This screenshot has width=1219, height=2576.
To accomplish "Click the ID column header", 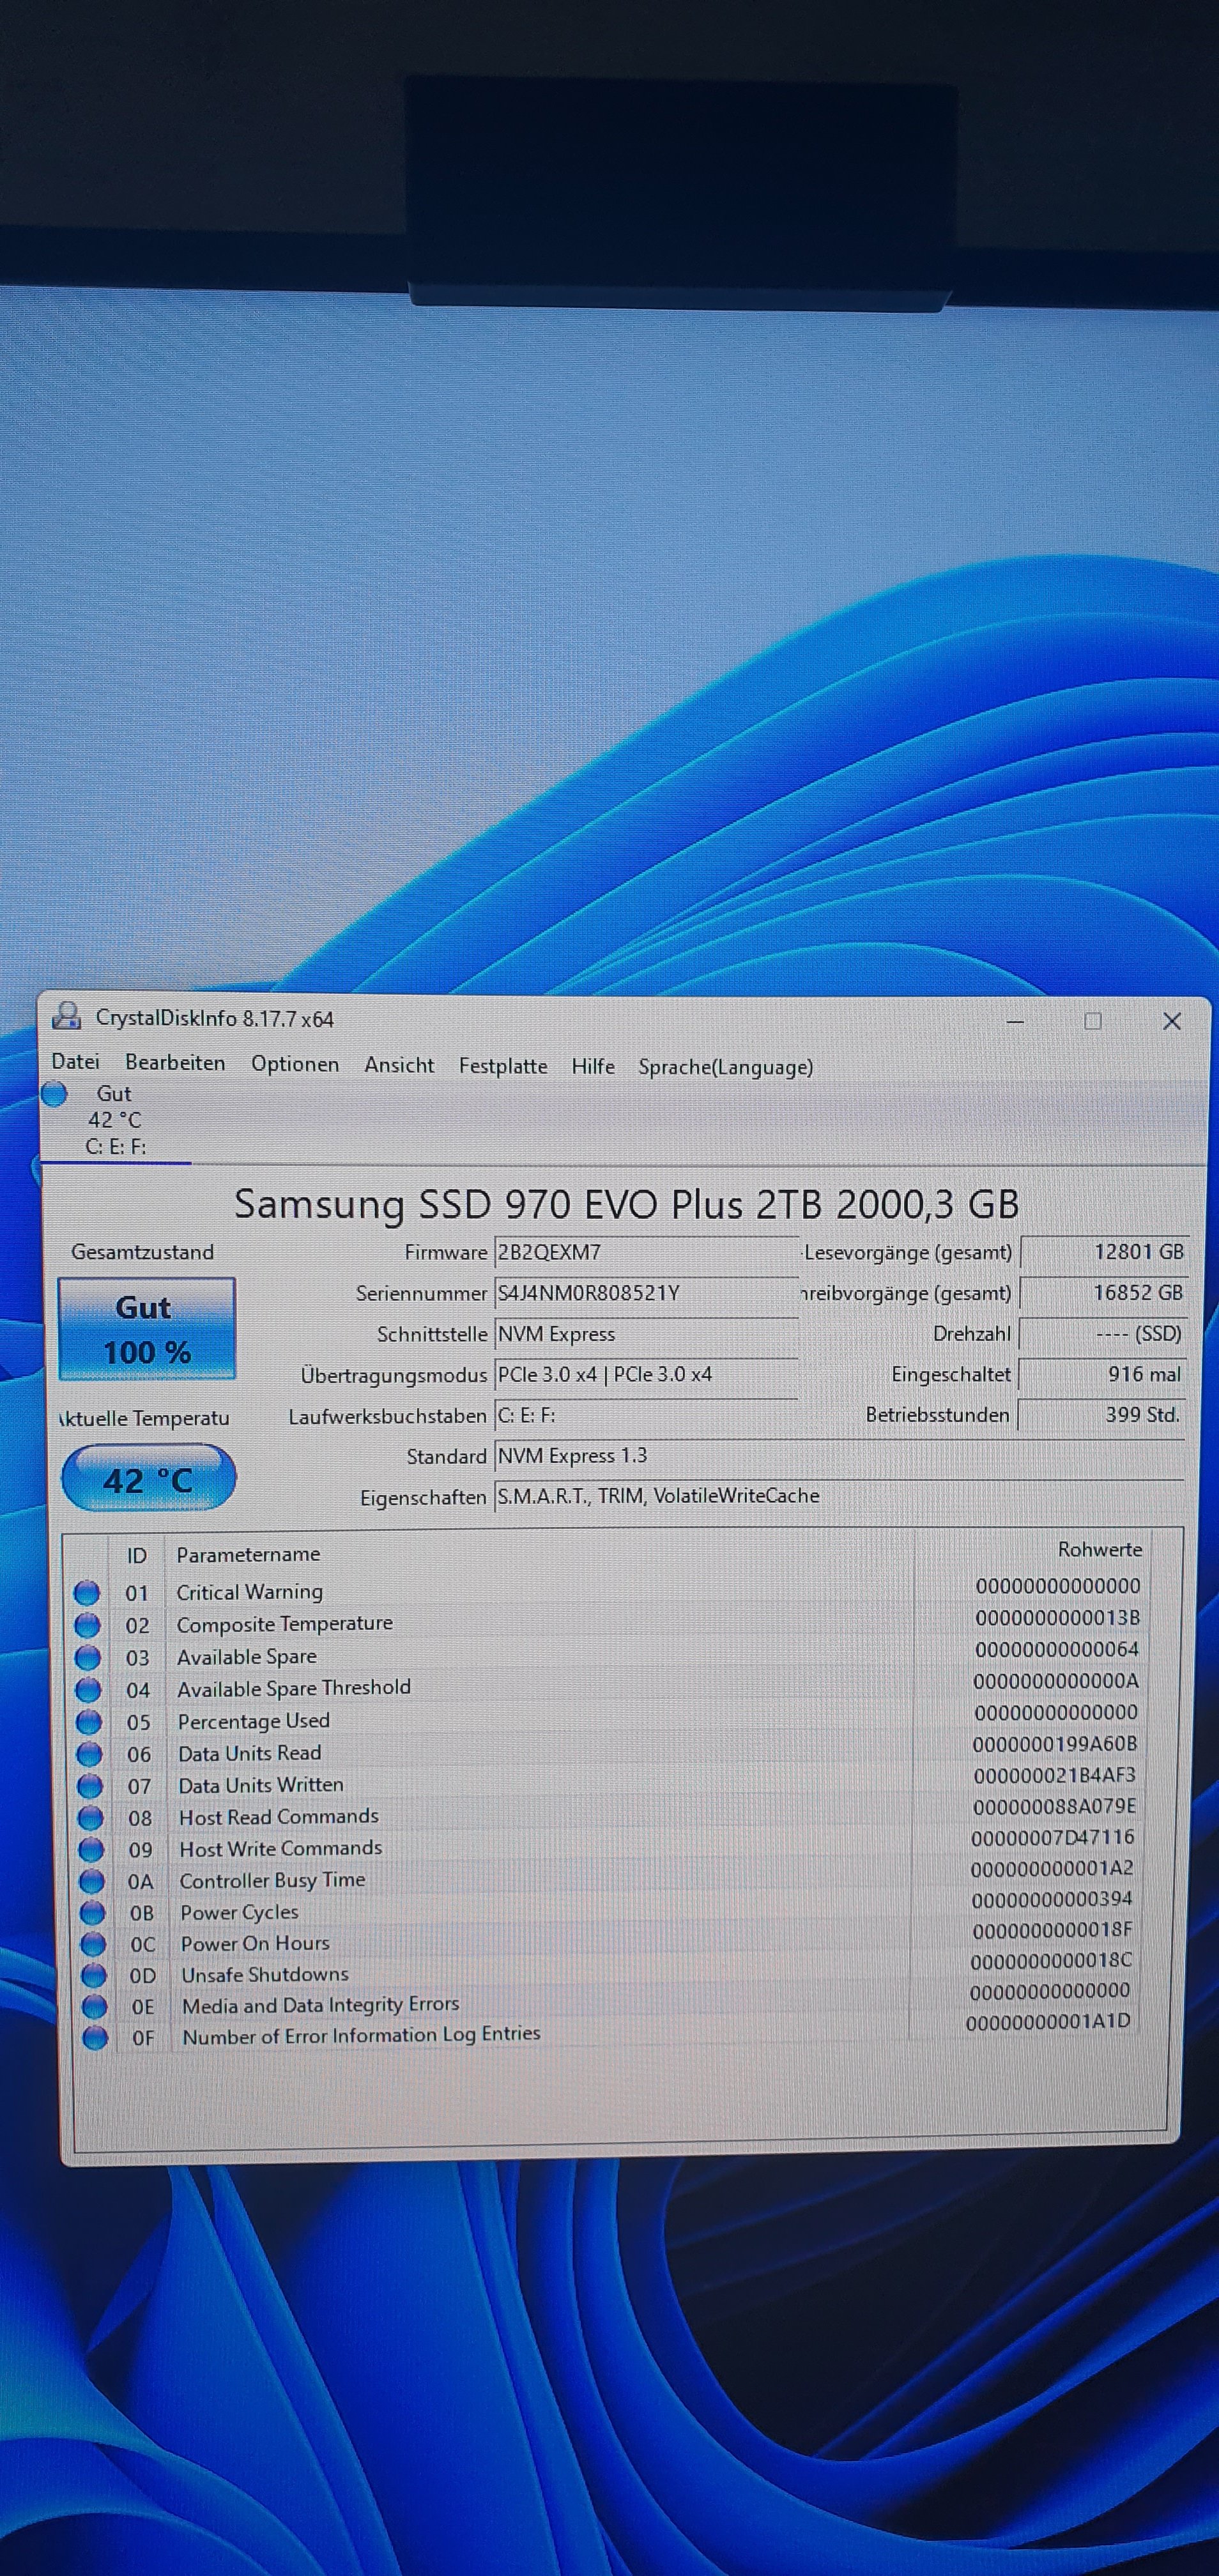I will tap(137, 1555).
